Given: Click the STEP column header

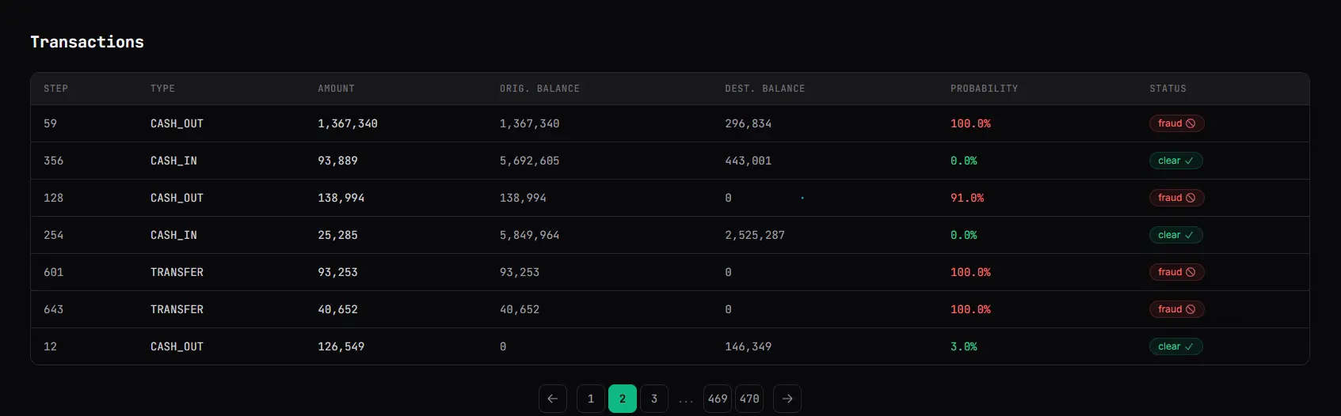Looking at the screenshot, I should [55, 89].
